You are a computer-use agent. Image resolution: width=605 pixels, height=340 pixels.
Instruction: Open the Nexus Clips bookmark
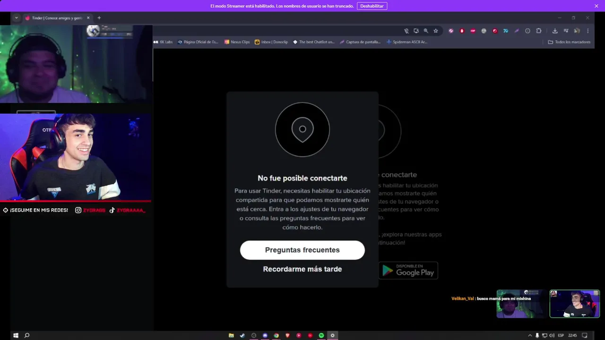point(237,42)
